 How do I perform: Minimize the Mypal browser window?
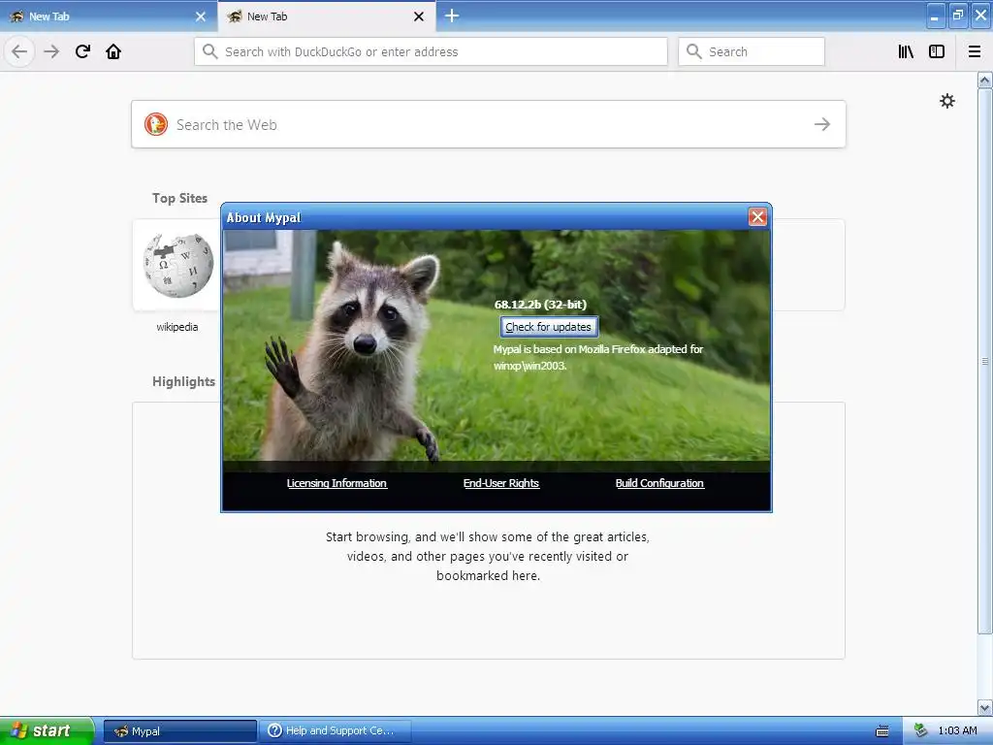click(935, 16)
